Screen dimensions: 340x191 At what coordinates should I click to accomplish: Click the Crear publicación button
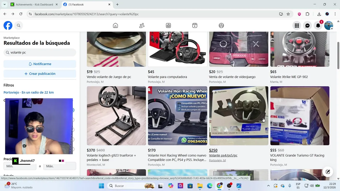pyautogui.click(x=40, y=74)
